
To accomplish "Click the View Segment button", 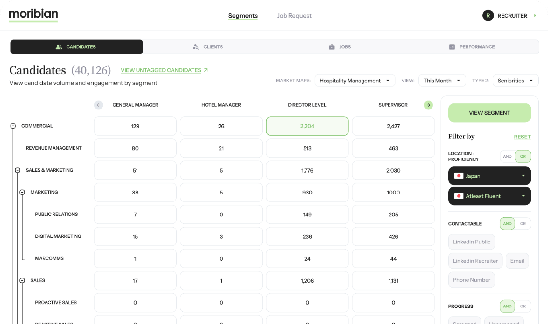I will pyautogui.click(x=489, y=113).
